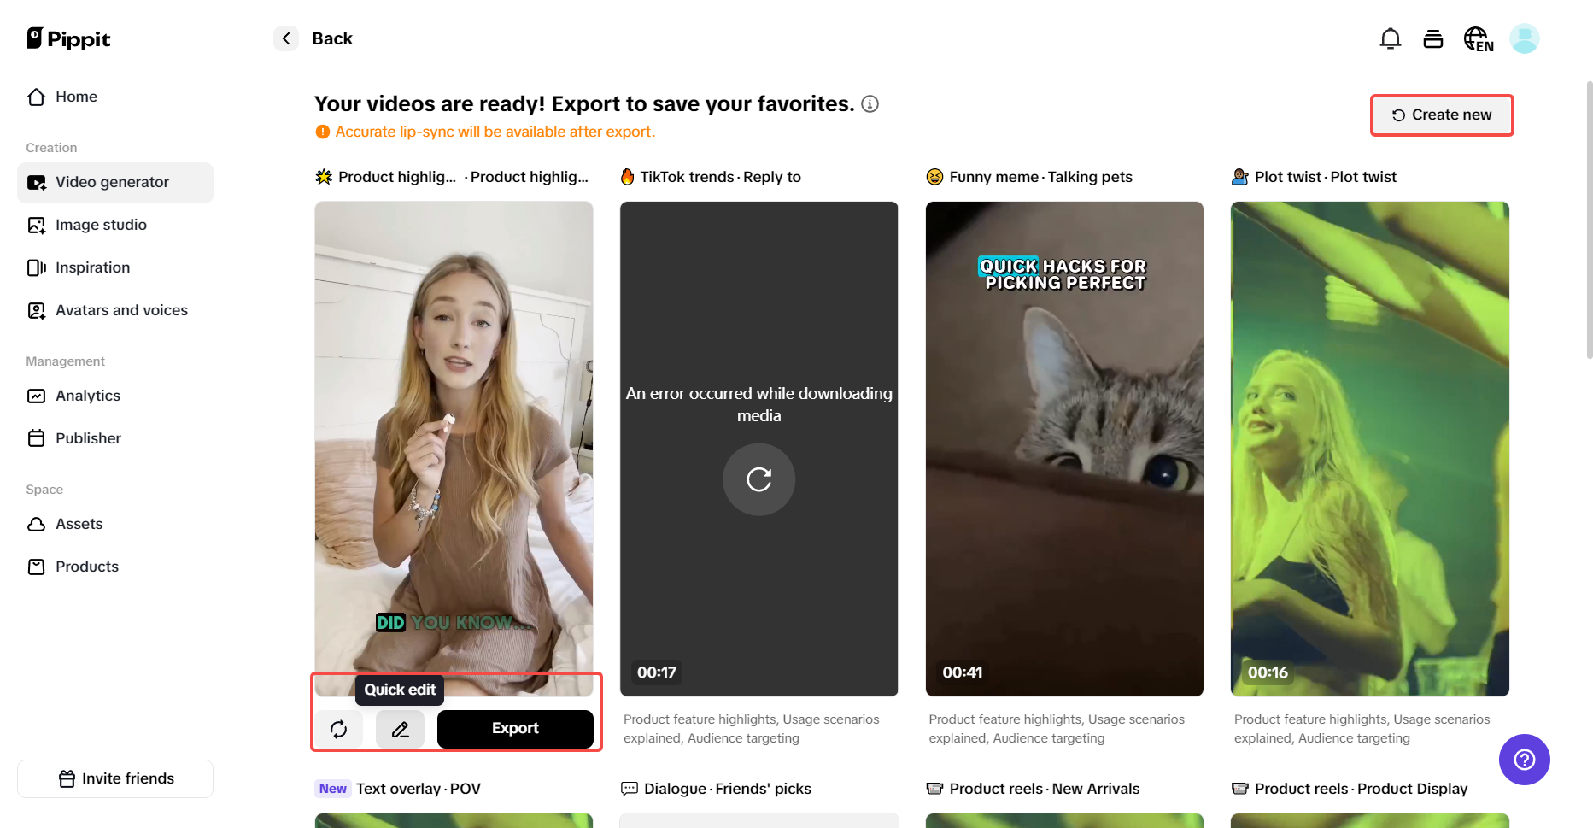This screenshot has height=828, width=1593.
Task: Click the emoji icon beside Funny meme
Action: 934,177
